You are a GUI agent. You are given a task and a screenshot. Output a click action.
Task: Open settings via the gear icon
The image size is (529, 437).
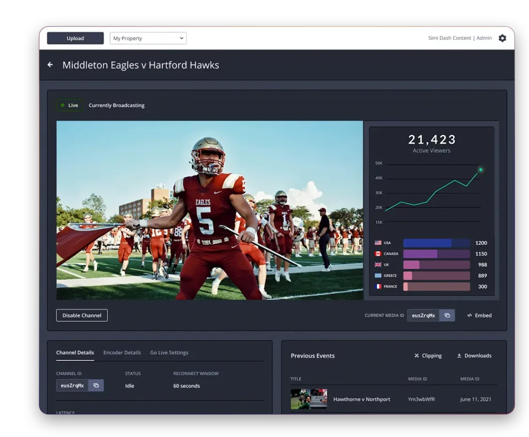(502, 38)
